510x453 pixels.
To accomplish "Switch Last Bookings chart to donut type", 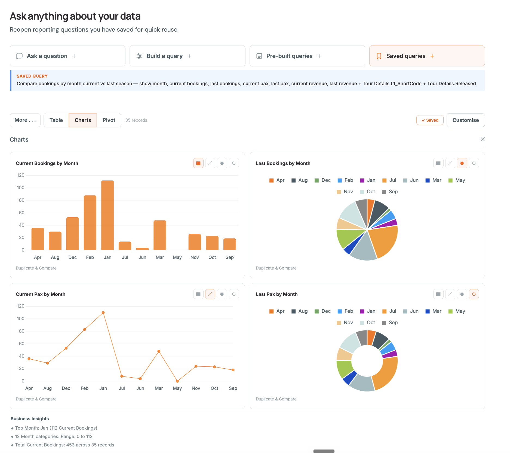I will pos(474,163).
